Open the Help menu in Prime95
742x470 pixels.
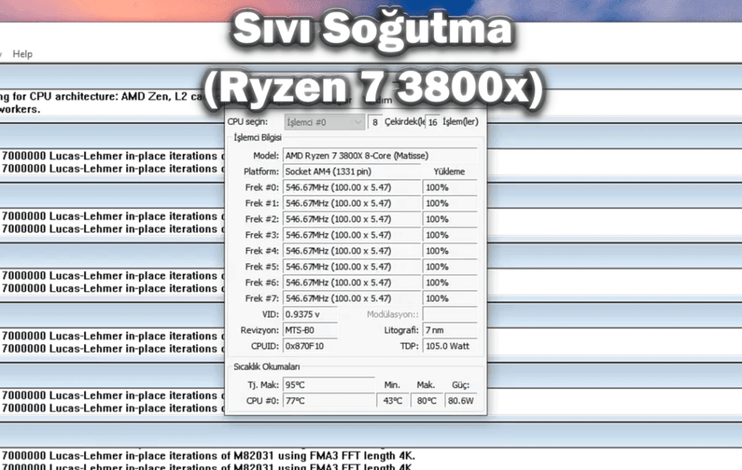[x=22, y=54]
